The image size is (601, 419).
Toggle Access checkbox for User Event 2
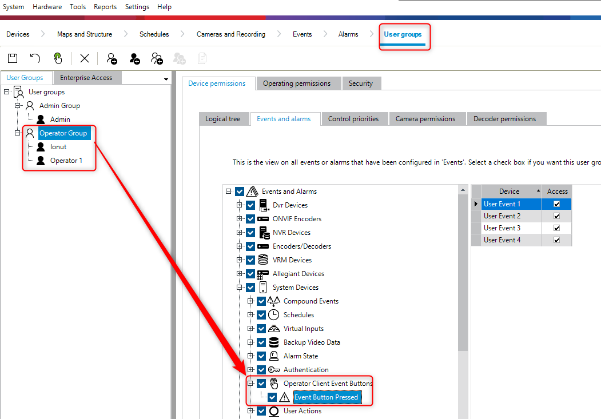(556, 216)
